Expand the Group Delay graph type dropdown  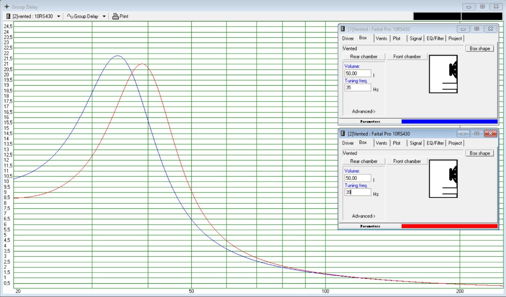[x=104, y=16]
